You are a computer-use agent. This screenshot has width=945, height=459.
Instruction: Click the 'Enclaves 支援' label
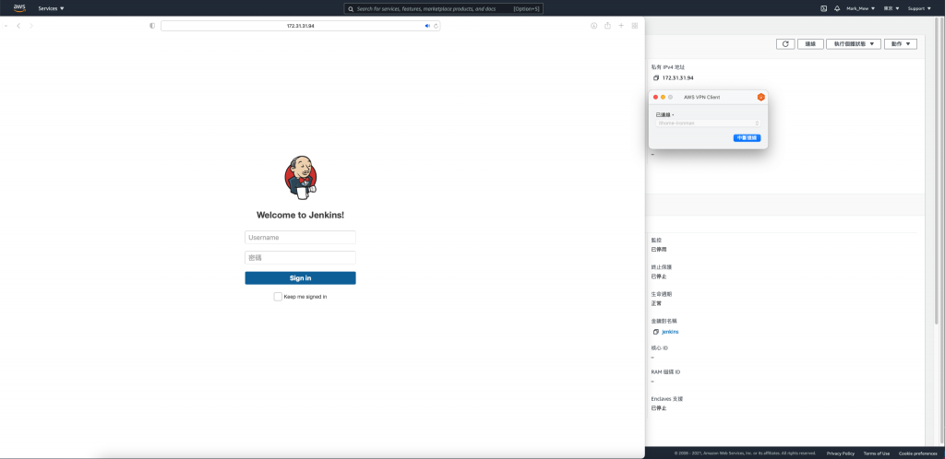coord(666,399)
